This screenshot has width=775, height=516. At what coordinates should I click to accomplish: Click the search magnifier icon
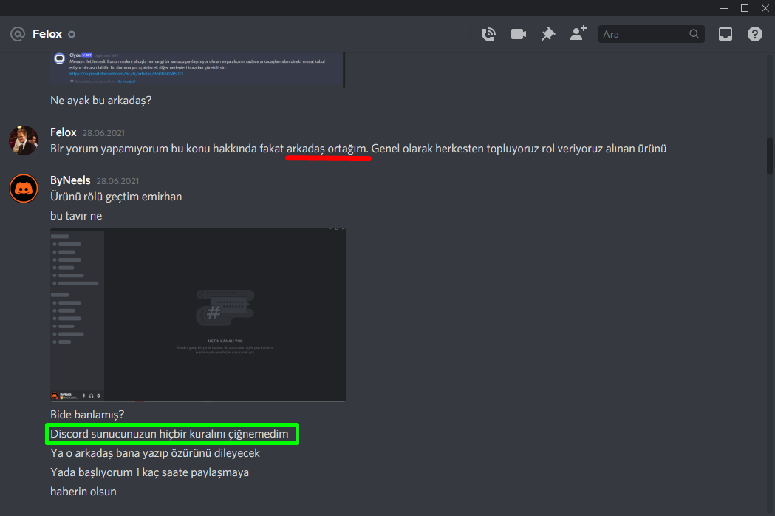click(694, 34)
